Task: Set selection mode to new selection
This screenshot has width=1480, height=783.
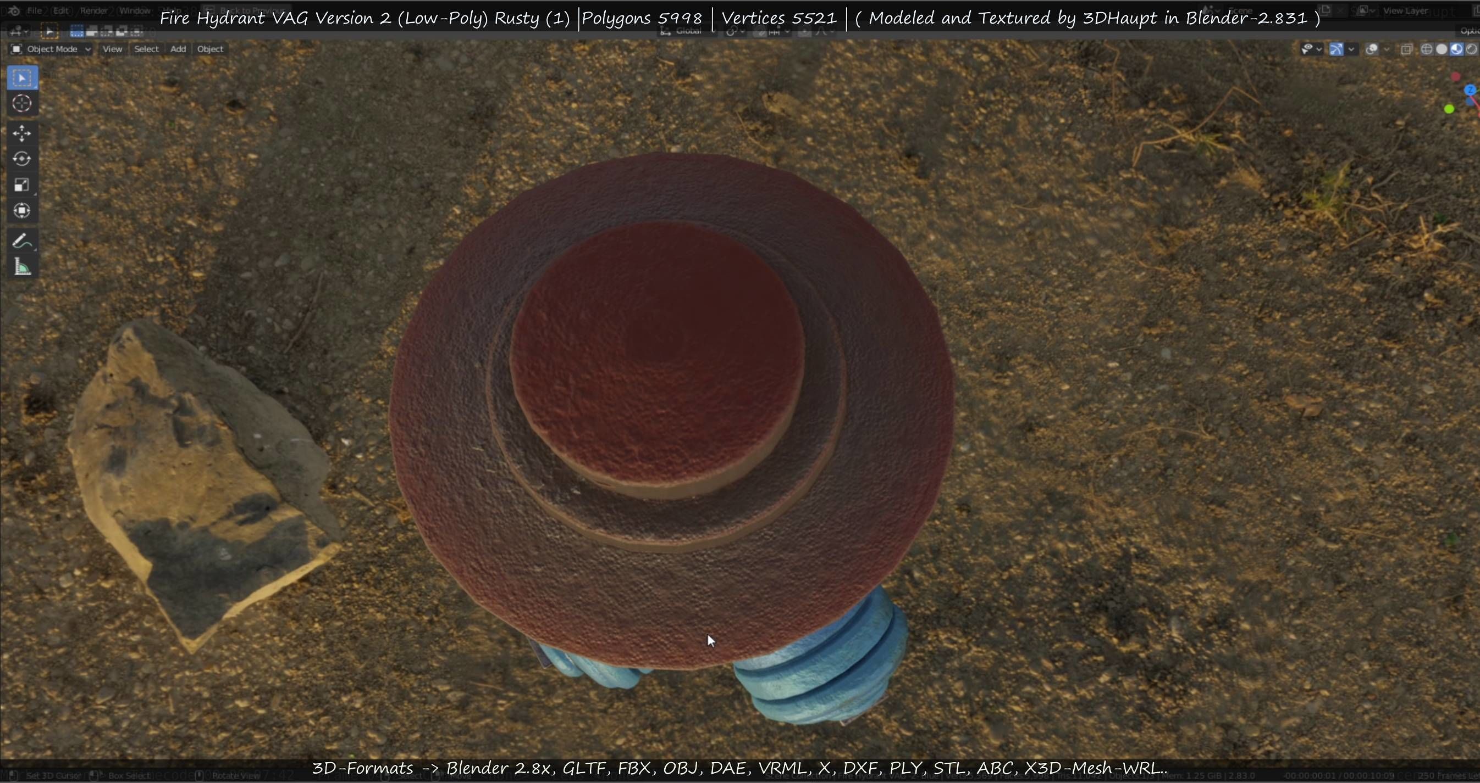Action: pyautogui.click(x=76, y=31)
